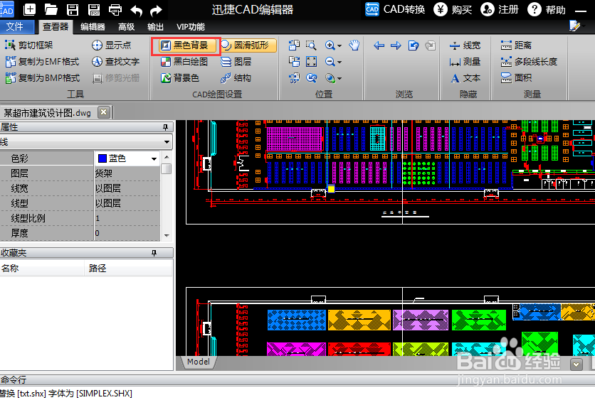Screen dimensions: 595x400
Task: Switch to Editor (编辑器) tab
Action: (93, 27)
